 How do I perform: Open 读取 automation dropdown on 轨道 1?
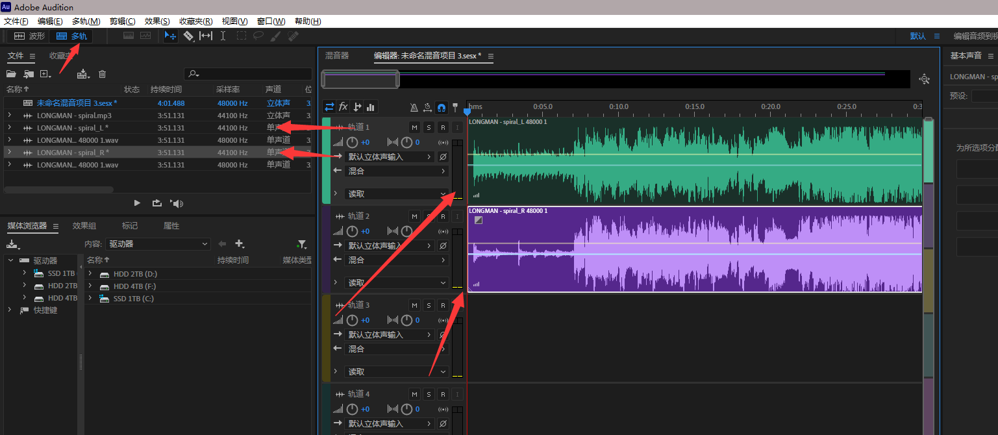pyautogui.click(x=397, y=193)
